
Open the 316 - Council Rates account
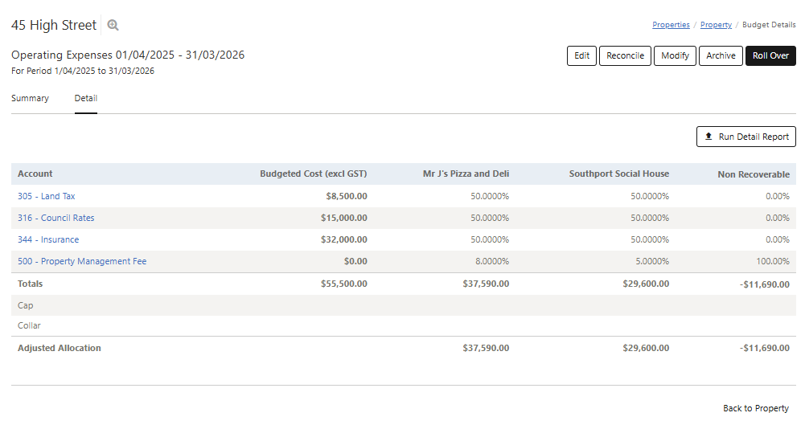click(56, 218)
